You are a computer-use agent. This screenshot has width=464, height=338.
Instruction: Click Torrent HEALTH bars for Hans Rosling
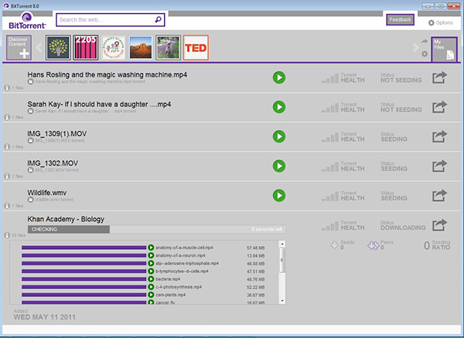[330, 78]
